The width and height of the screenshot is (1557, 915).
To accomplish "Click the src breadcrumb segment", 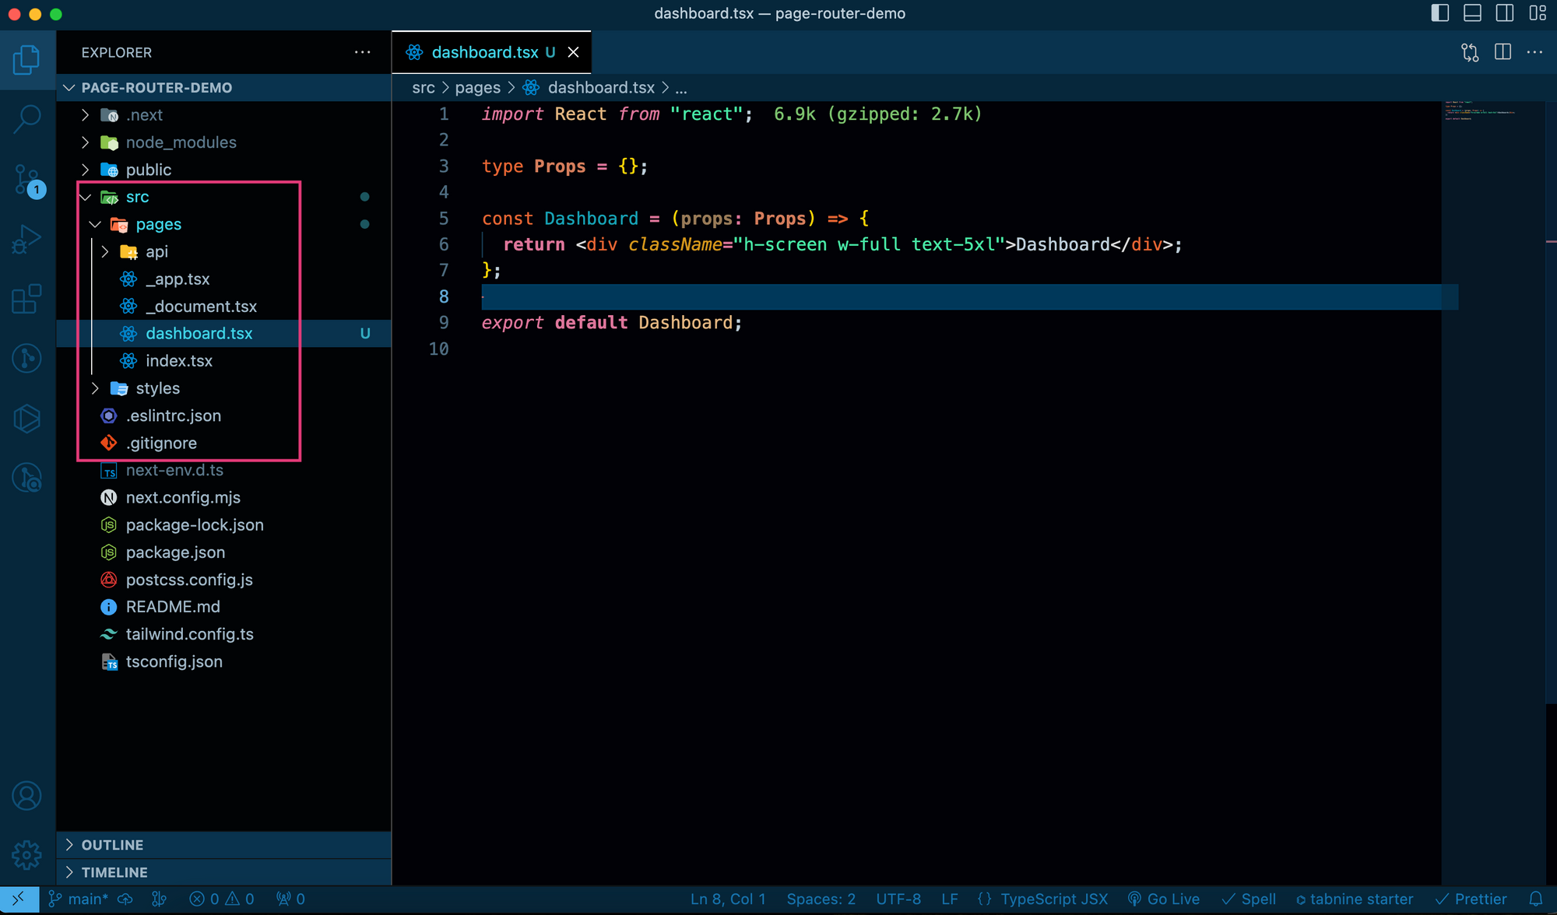I will (x=424, y=88).
